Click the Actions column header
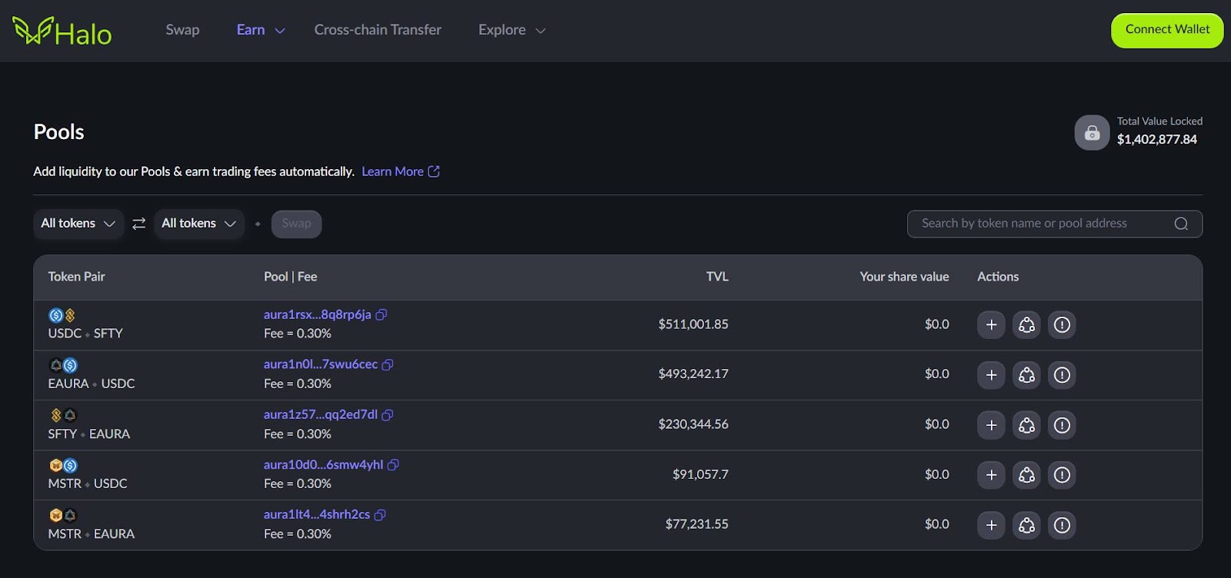This screenshot has height=578, width=1231. click(x=998, y=277)
